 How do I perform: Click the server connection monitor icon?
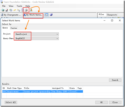pos(3,10)
